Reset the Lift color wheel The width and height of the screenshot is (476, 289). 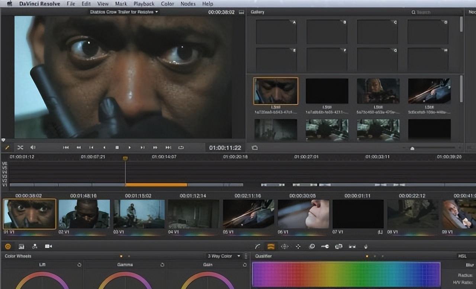[x=79, y=265]
